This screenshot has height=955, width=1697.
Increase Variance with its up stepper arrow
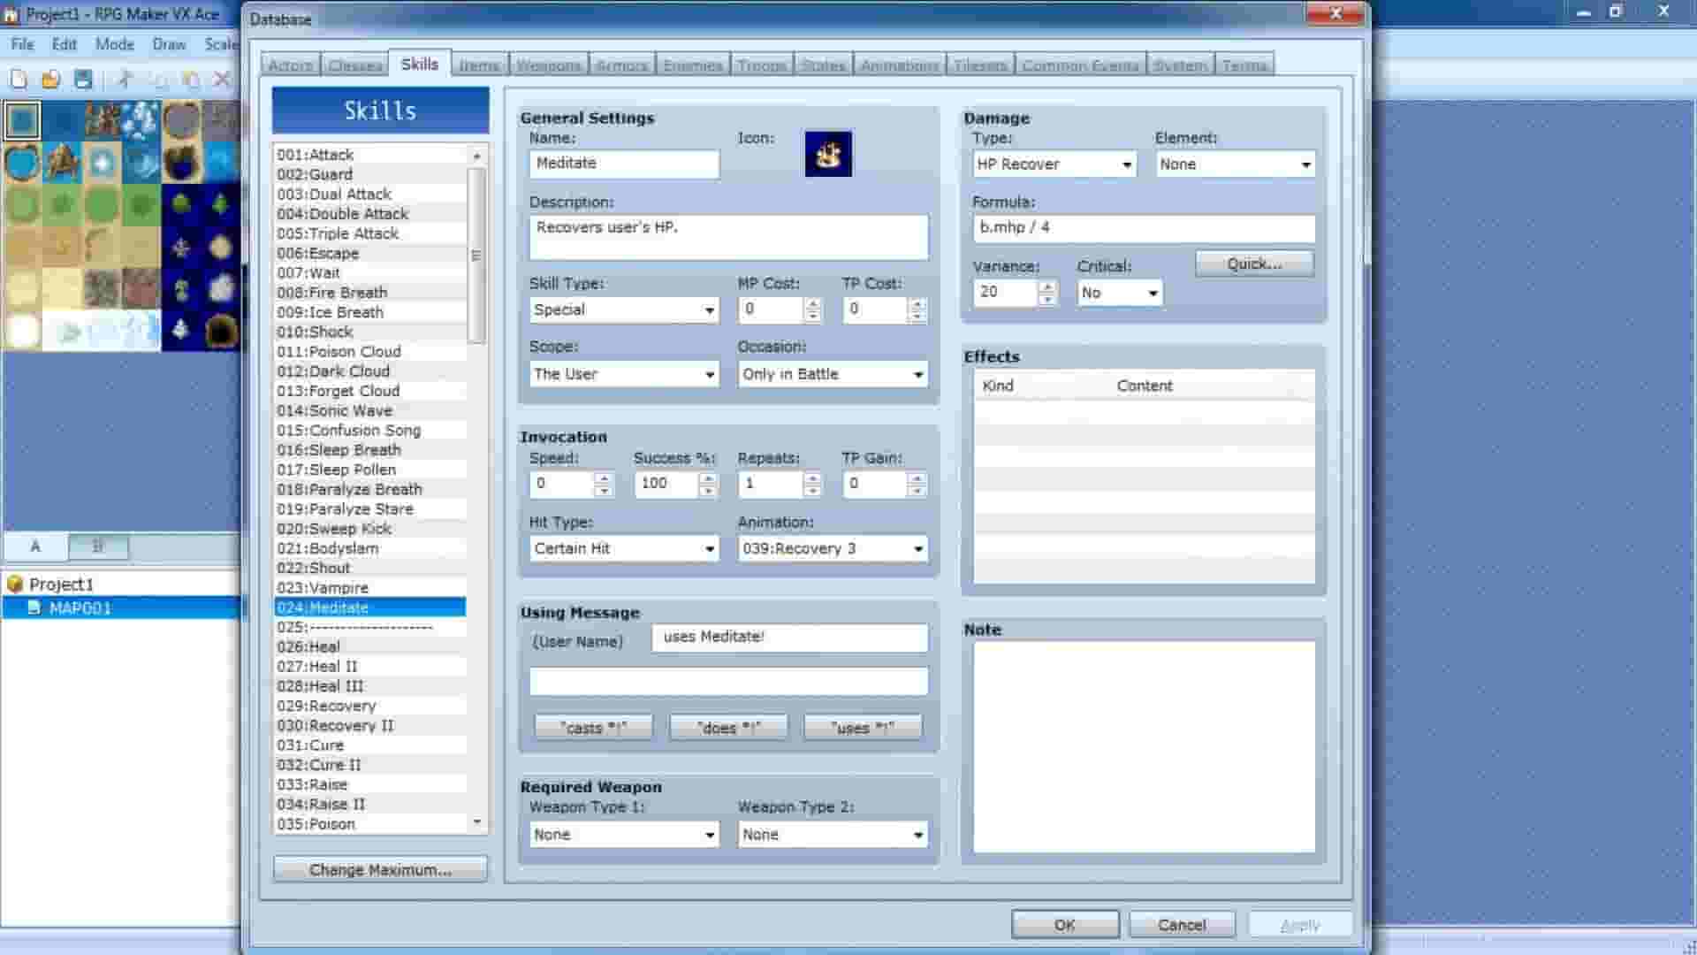pos(1048,286)
